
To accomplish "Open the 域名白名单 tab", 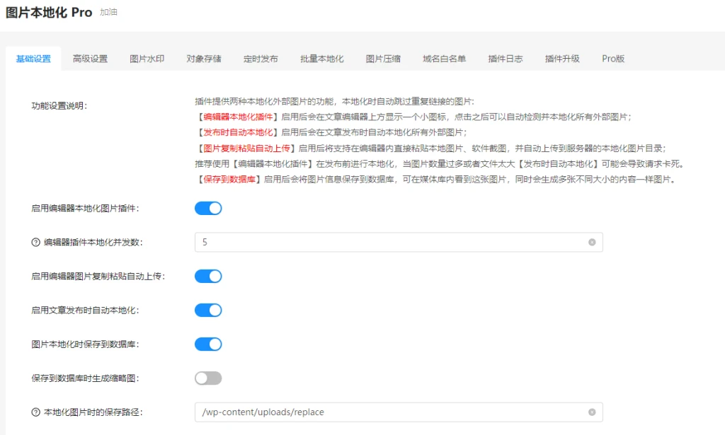I will (444, 59).
